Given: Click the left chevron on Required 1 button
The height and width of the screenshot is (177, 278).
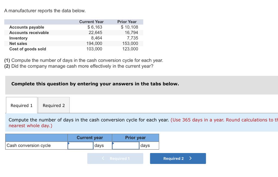Looking at the screenshot, I should pos(102,158).
